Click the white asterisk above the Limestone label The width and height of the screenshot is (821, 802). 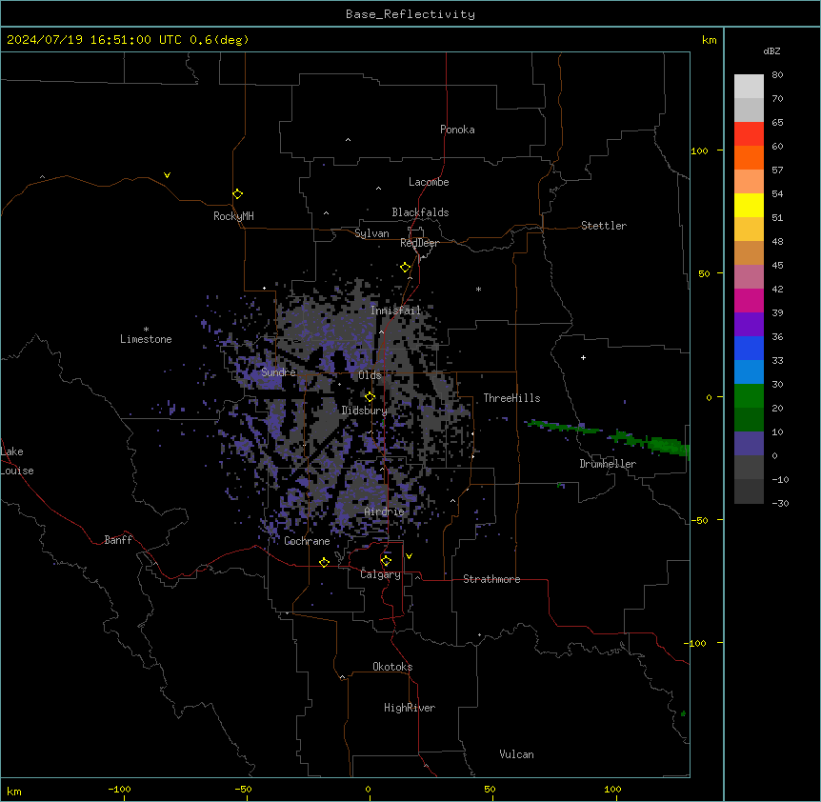(146, 330)
